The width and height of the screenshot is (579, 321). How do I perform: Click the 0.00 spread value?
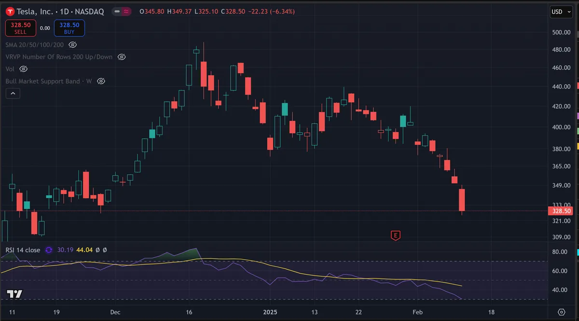pos(45,28)
